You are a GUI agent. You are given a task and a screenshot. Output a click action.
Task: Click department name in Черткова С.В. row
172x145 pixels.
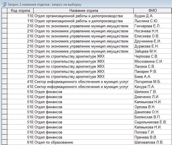tap(83, 56)
